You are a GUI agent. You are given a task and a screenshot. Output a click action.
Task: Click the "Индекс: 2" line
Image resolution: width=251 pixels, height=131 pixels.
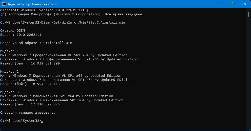click(9, 72)
